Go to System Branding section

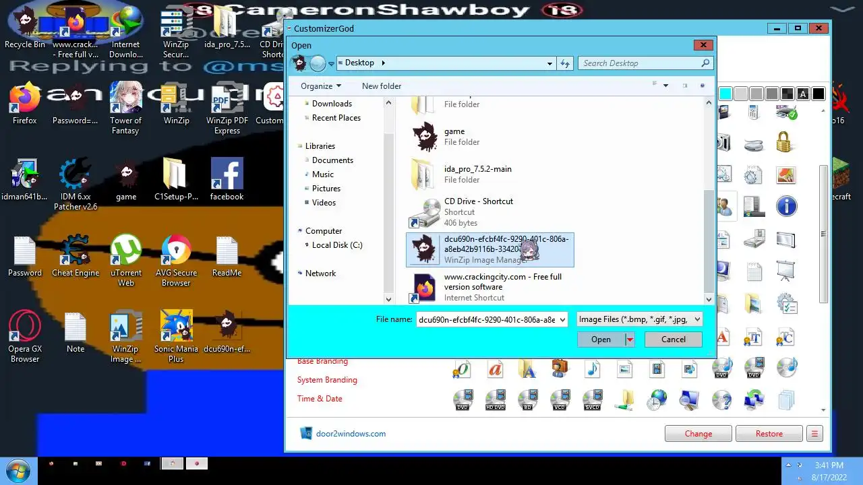pyautogui.click(x=327, y=380)
